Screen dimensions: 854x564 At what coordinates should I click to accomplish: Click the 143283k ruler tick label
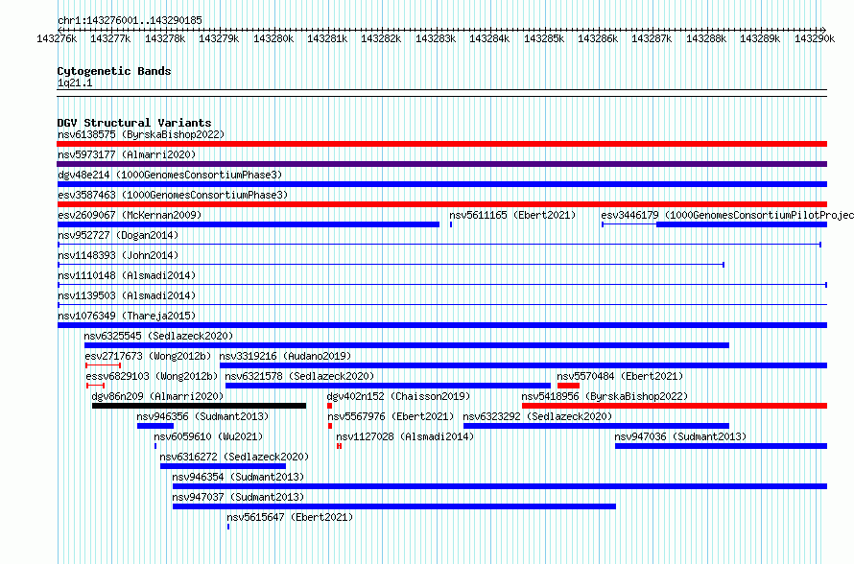436,38
